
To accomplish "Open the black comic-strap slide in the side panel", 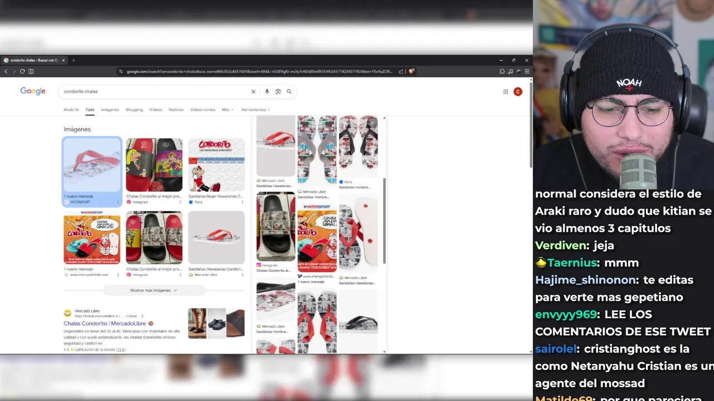I will coord(276,227).
